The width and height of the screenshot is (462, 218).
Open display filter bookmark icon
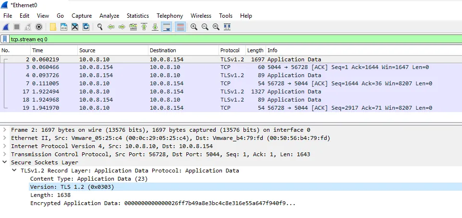[5, 39]
